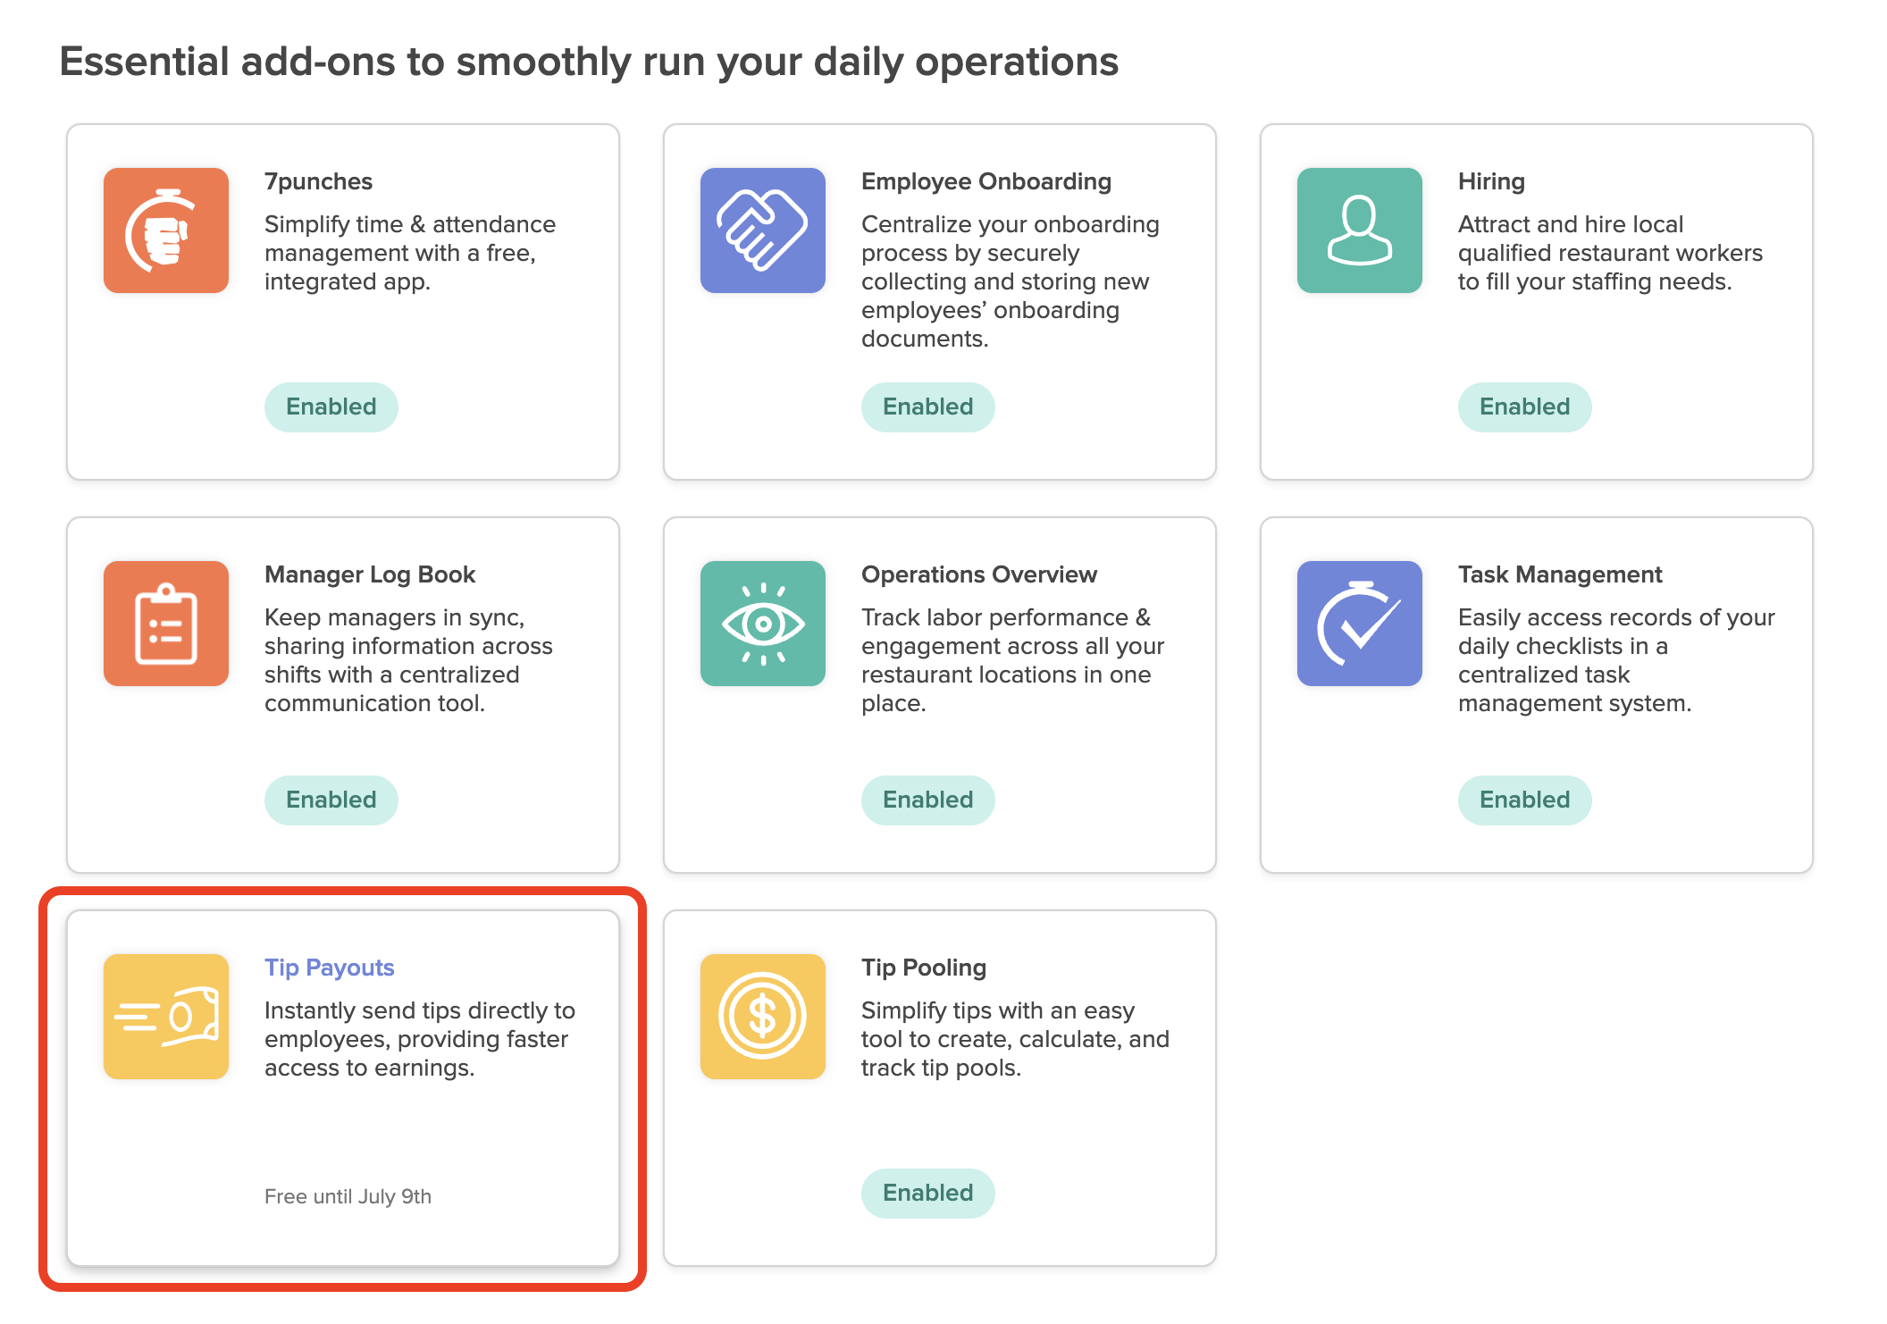Click the Tip Pooling dollar coin icon
The image size is (1887, 1324).
[x=762, y=1017]
